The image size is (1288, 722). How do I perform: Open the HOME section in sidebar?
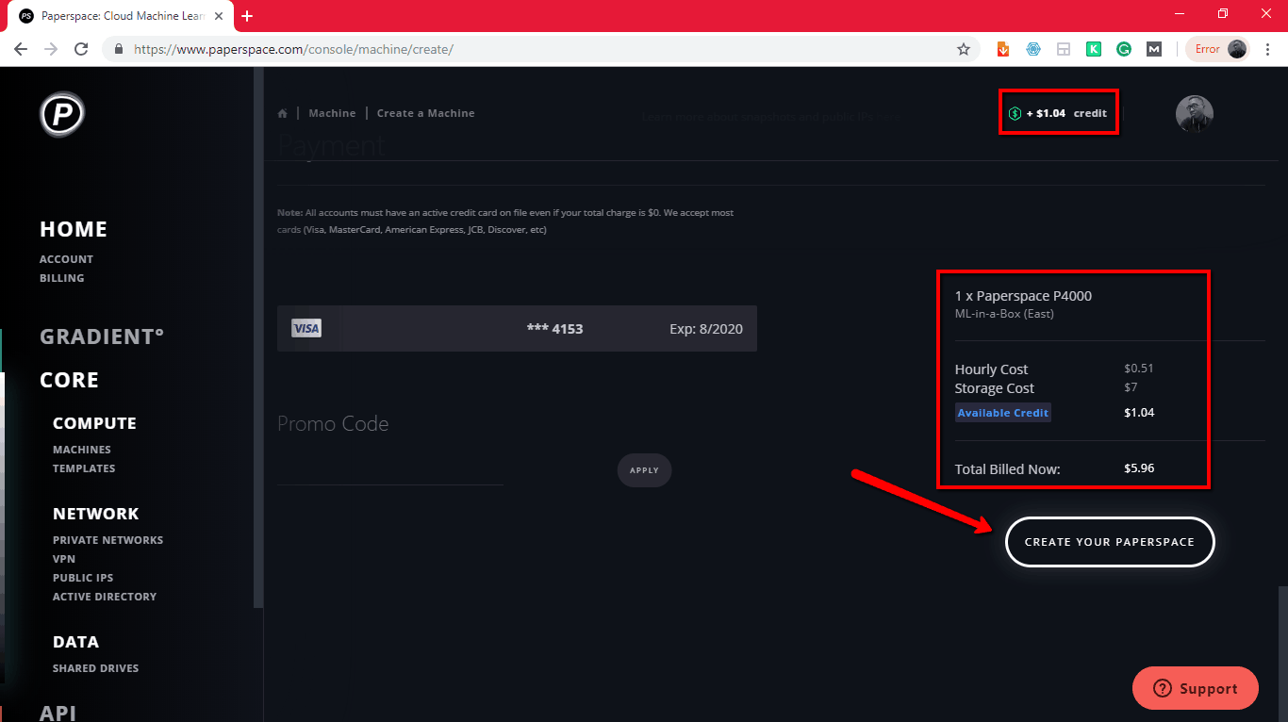74,229
